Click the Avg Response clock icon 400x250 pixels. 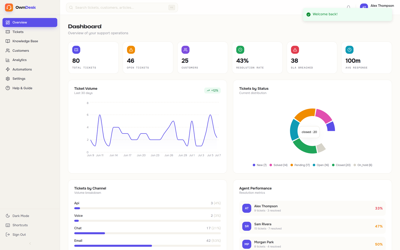(x=349, y=50)
